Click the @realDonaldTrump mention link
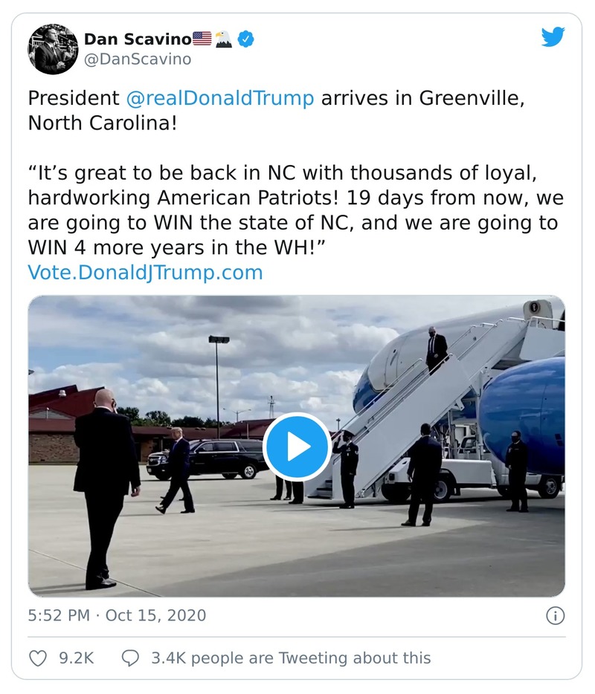The width and height of the screenshot is (595, 694). [x=221, y=97]
